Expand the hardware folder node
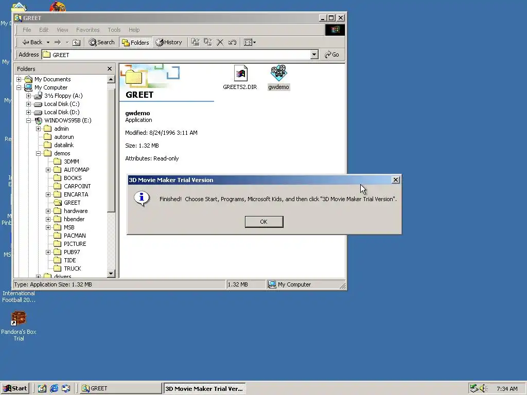Image resolution: width=527 pixels, height=395 pixels. pos(48,211)
